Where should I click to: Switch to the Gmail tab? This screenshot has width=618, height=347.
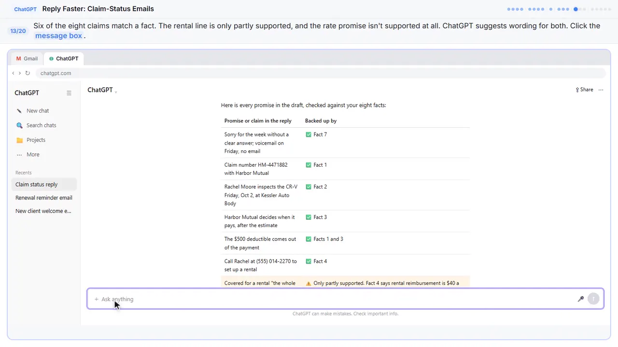point(27,58)
